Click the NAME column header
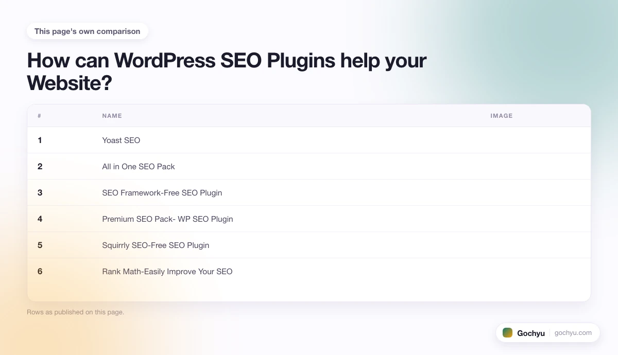Viewport: 618px width, 355px height. pyautogui.click(x=112, y=116)
